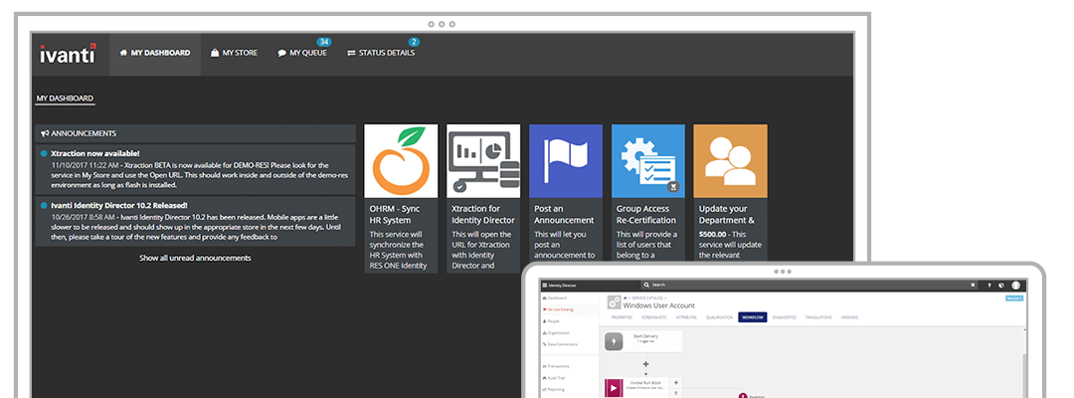Click the search magnifier icon in Identity Director
The height and width of the screenshot is (398, 1074).
coord(646,285)
